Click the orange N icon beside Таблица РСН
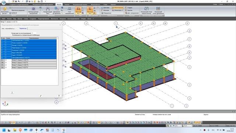Viewport: 236px width, 133px height. coord(94,13)
